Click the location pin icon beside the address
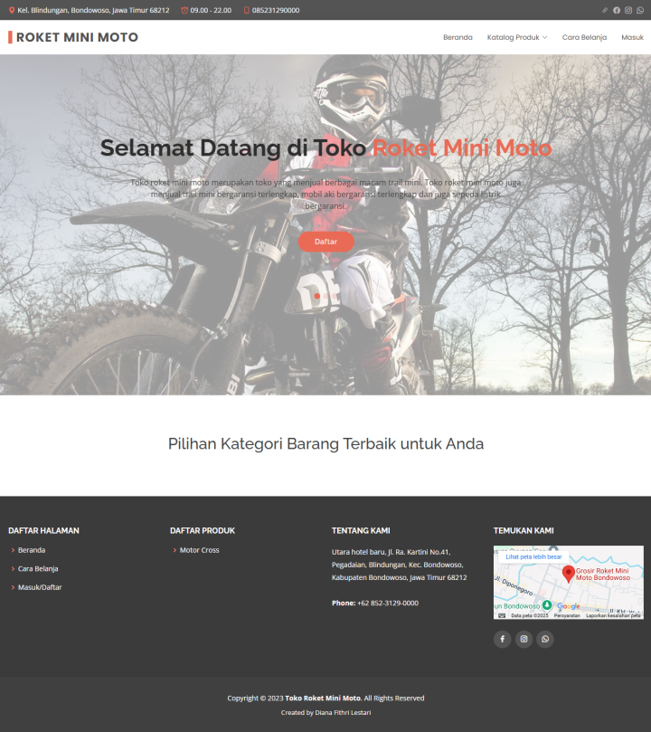Image resolution: width=651 pixels, height=732 pixels. point(12,10)
